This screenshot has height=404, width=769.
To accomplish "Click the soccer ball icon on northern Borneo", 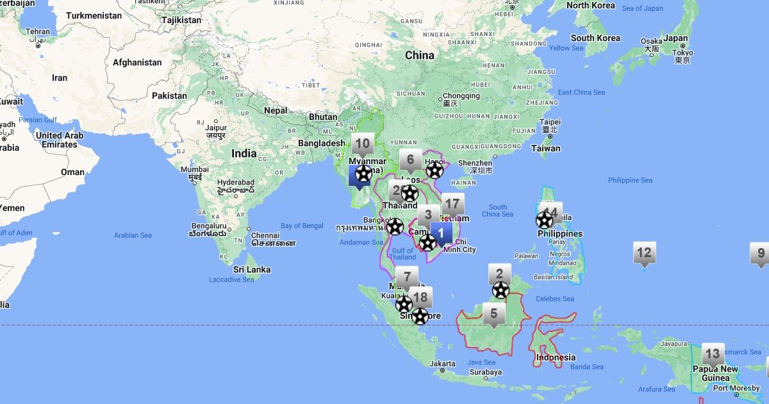I will (x=500, y=290).
